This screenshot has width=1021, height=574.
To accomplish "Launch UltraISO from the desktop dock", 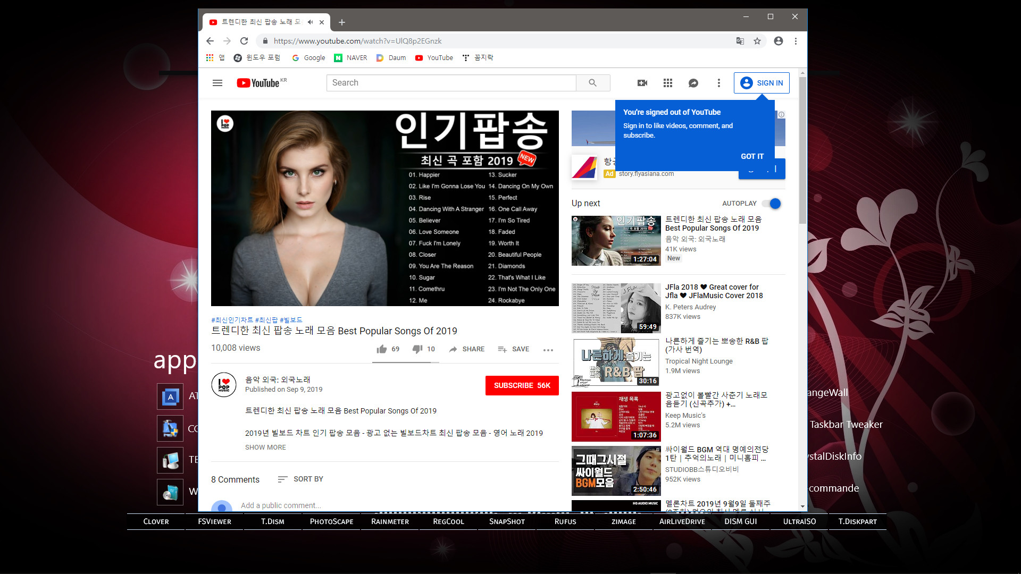I will coord(799,522).
